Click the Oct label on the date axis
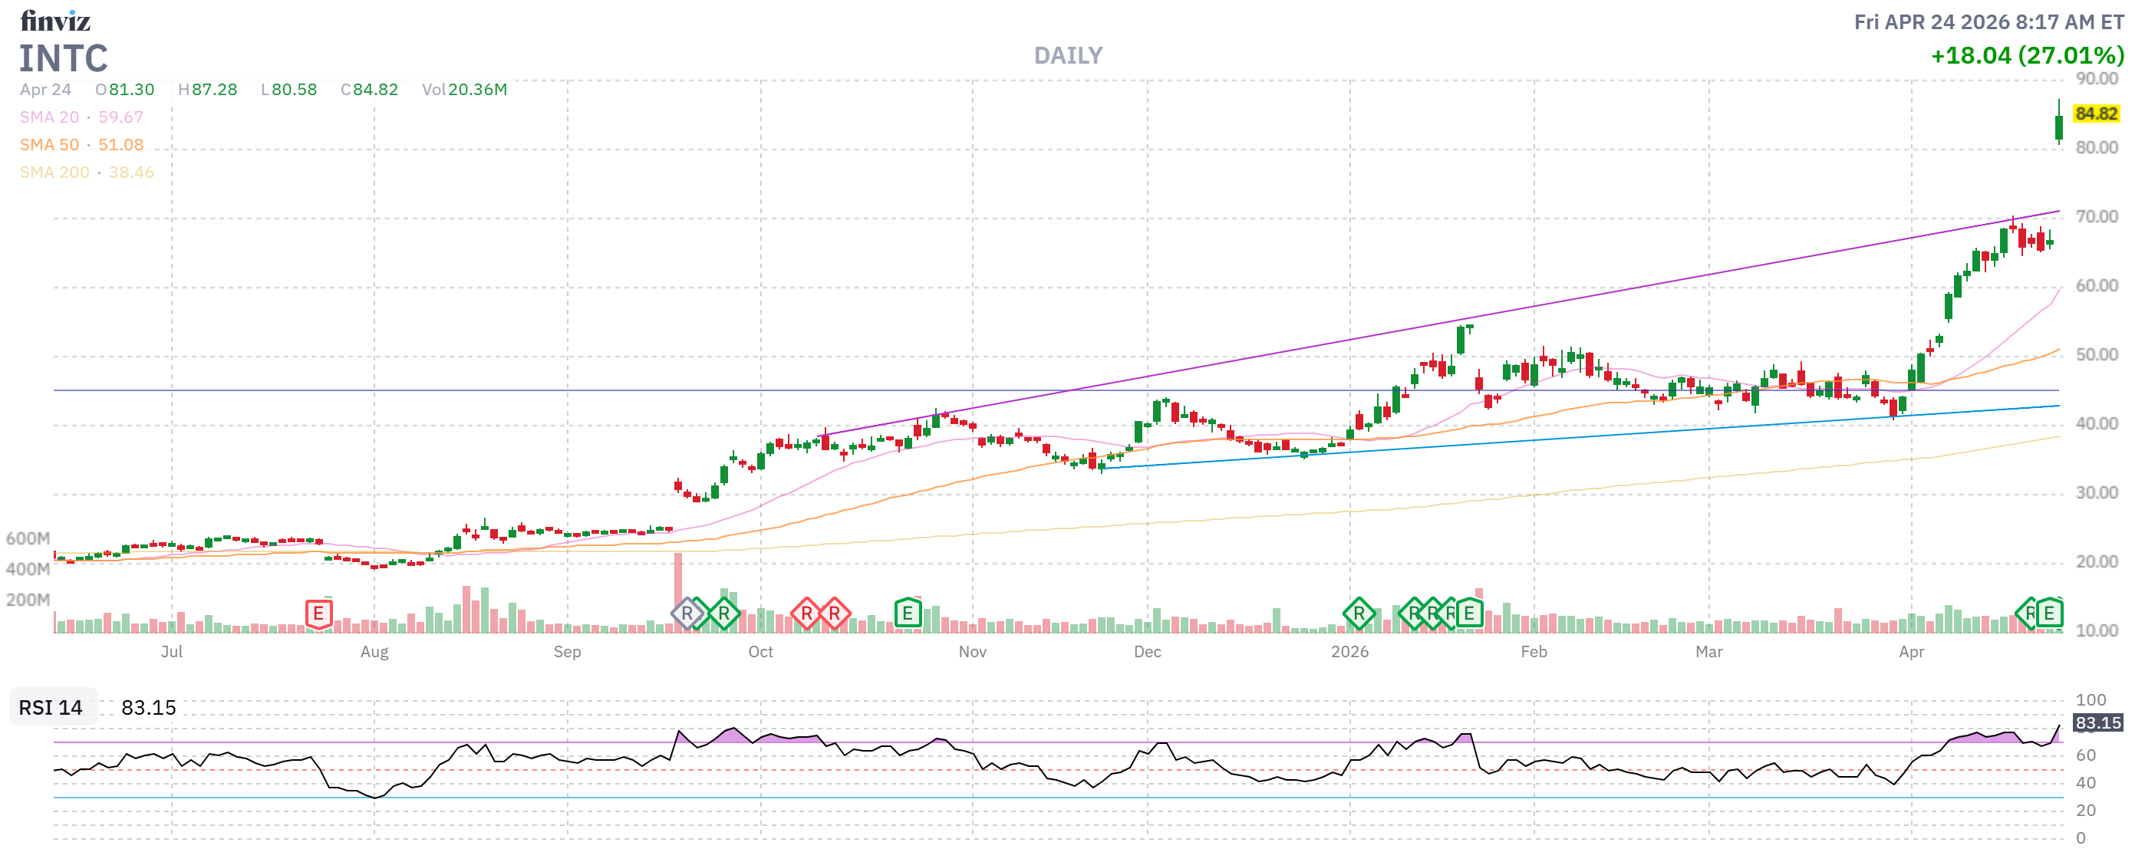The width and height of the screenshot is (2145, 862). [x=760, y=652]
